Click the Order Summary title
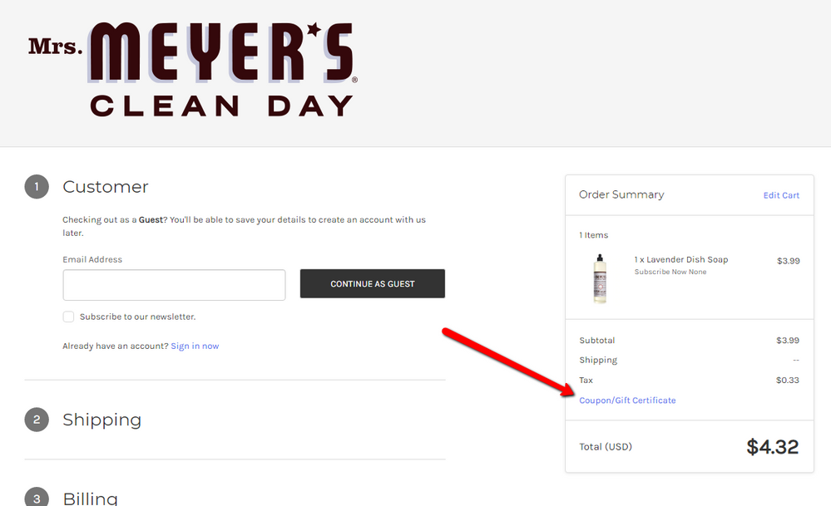This screenshot has width=831, height=506. click(x=621, y=194)
